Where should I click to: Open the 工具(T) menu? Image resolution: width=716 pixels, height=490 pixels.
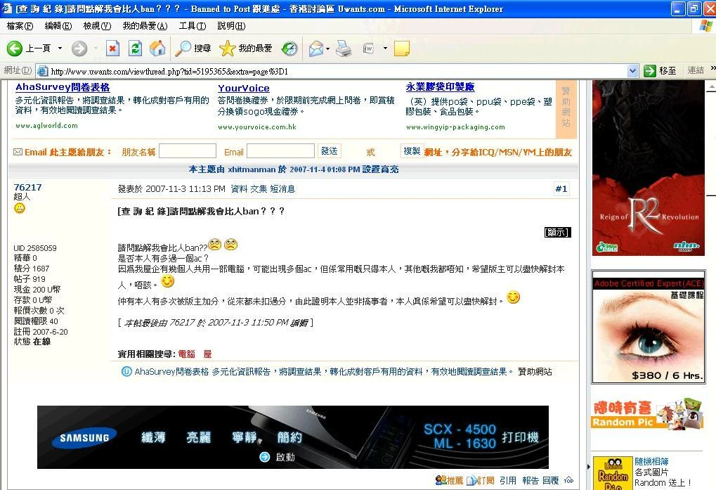pyautogui.click(x=193, y=25)
